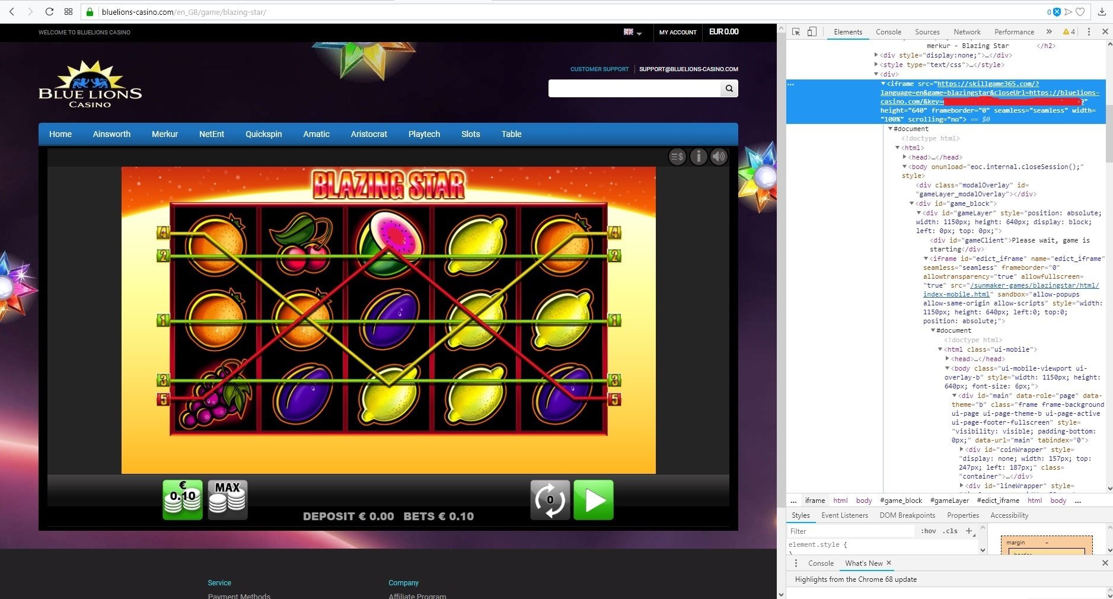The height and width of the screenshot is (599, 1113).
Task: Expand the style type text/css node
Action: pyautogui.click(x=876, y=65)
